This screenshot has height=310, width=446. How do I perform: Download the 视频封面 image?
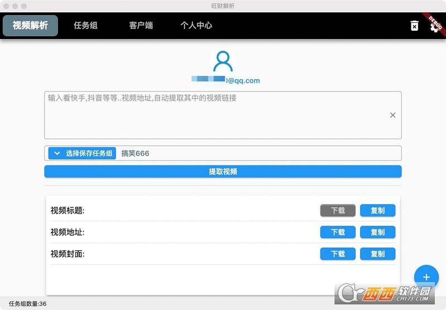pyautogui.click(x=338, y=254)
